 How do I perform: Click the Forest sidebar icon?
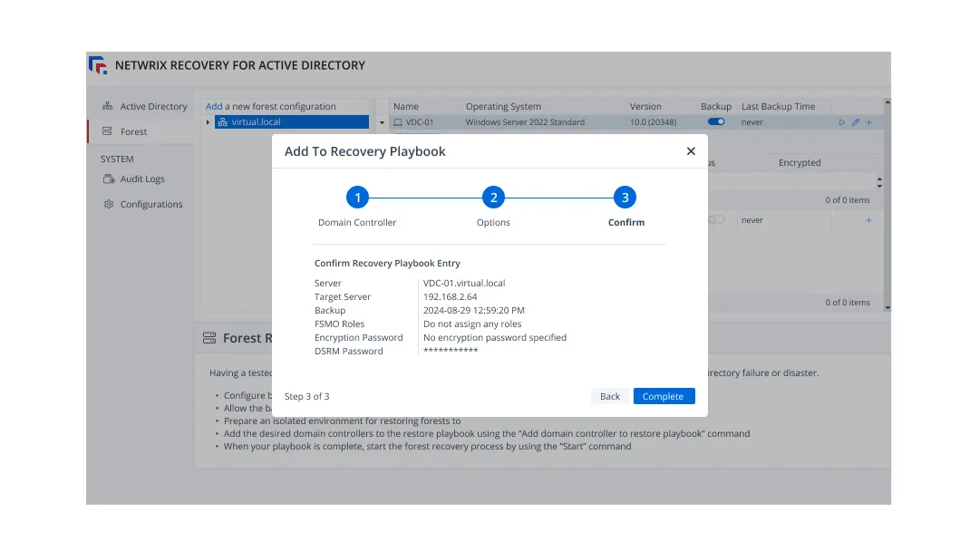pyautogui.click(x=107, y=131)
